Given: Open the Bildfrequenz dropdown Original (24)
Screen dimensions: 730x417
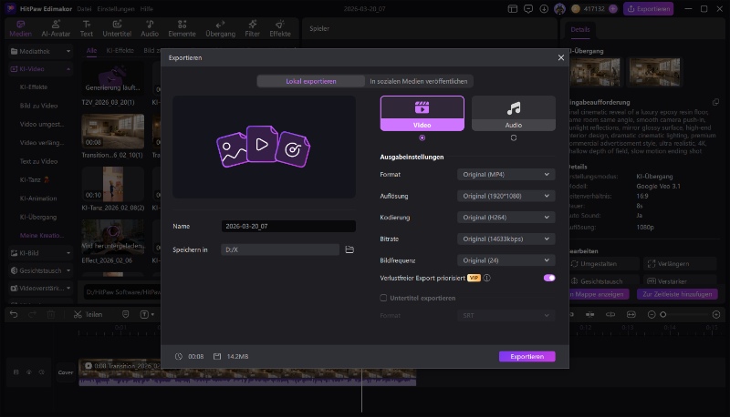Looking at the screenshot, I should click(x=506, y=260).
